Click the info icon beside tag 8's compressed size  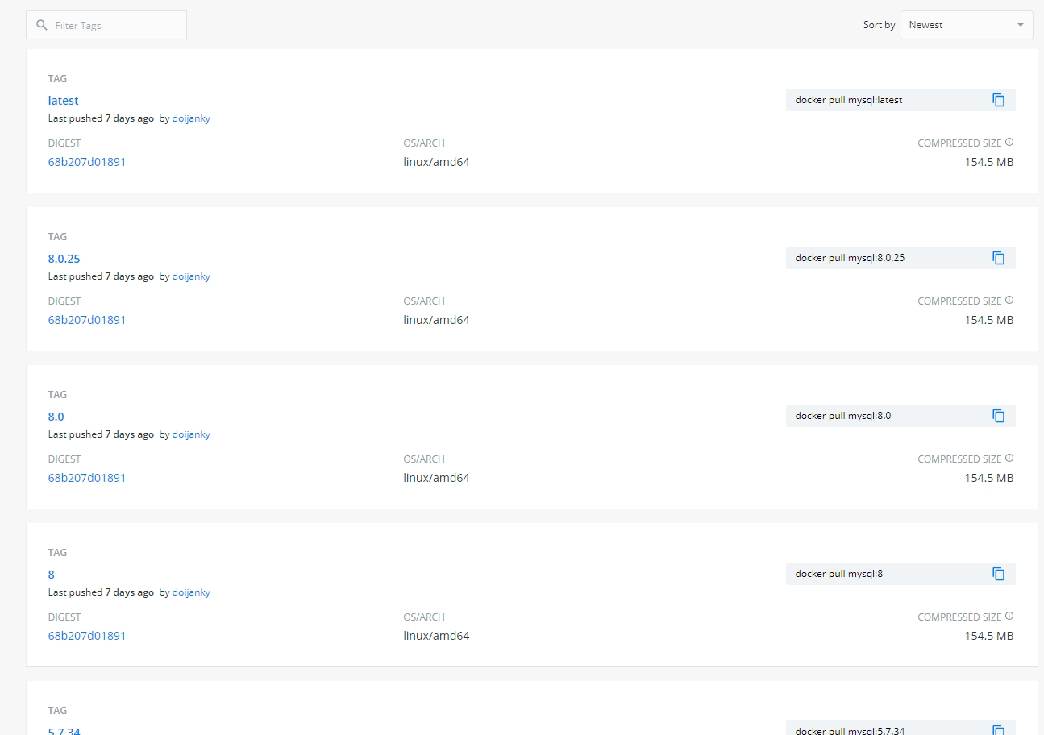coord(1009,617)
